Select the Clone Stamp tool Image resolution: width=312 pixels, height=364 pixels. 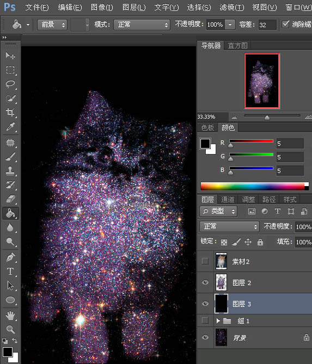[10, 171]
